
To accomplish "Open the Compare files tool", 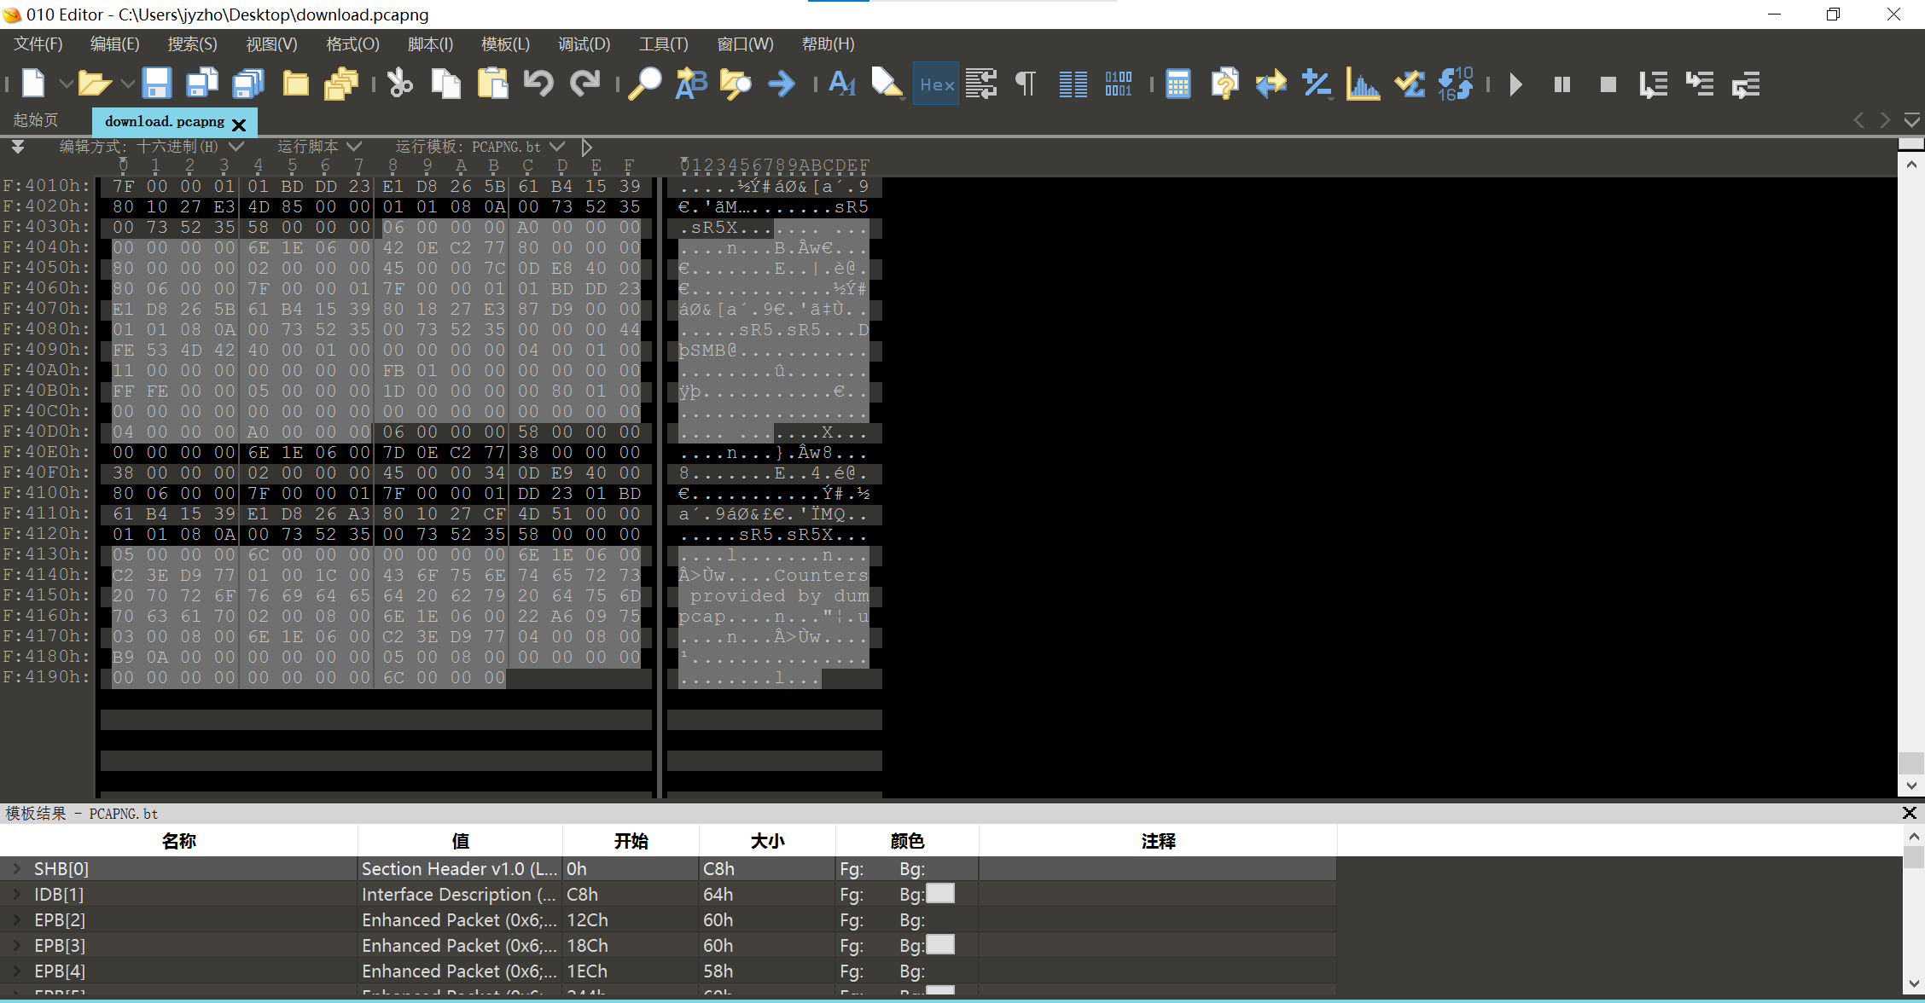I will pyautogui.click(x=1225, y=84).
